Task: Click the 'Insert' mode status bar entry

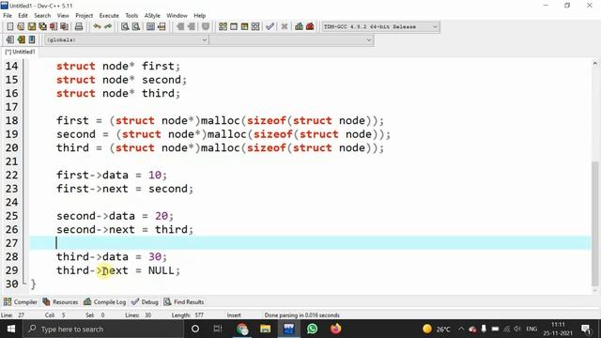Action: tap(234, 315)
